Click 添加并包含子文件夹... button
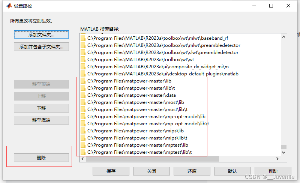 pos(41,47)
